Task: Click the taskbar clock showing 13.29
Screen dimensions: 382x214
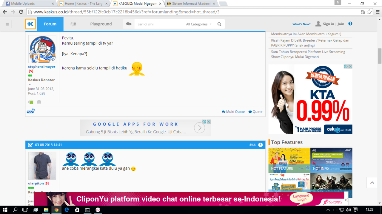Action: pyautogui.click(x=369, y=210)
